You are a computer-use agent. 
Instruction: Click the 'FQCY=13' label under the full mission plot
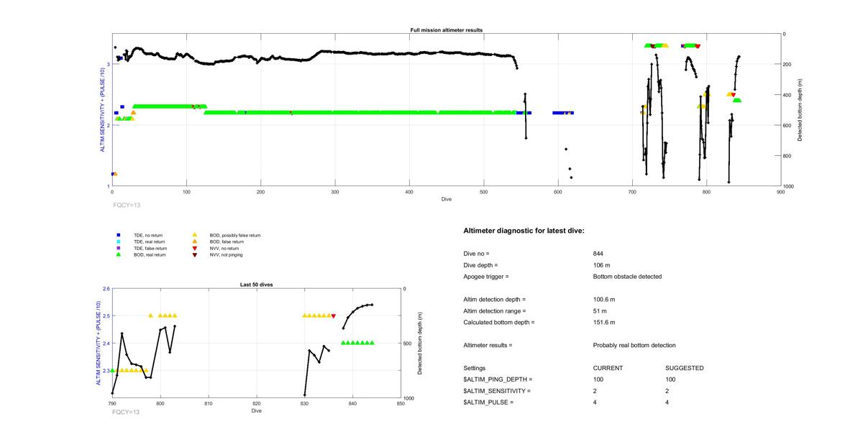(x=126, y=205)
